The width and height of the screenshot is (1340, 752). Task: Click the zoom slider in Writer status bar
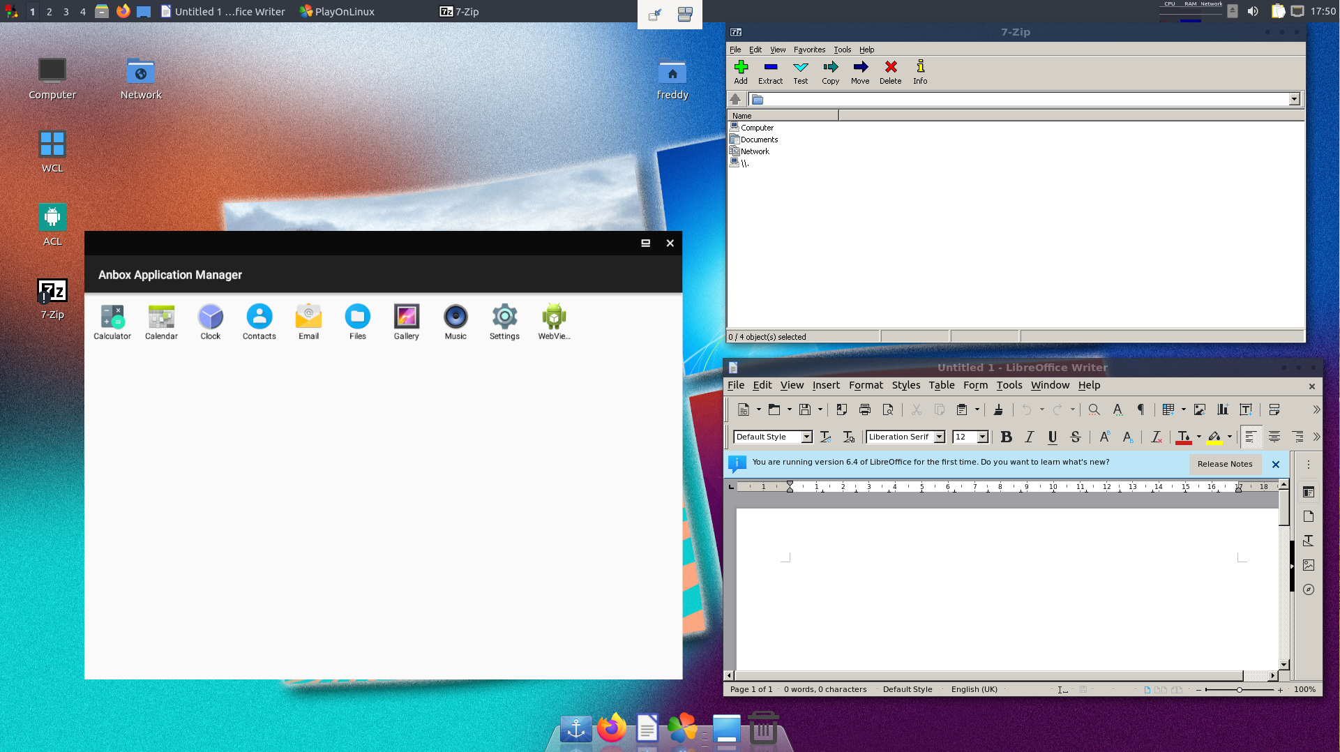(1239, 690)
